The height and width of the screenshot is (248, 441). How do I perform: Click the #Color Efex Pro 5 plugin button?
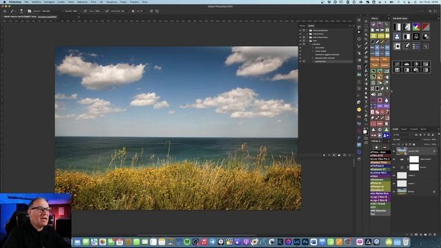[x=380, y=159]
